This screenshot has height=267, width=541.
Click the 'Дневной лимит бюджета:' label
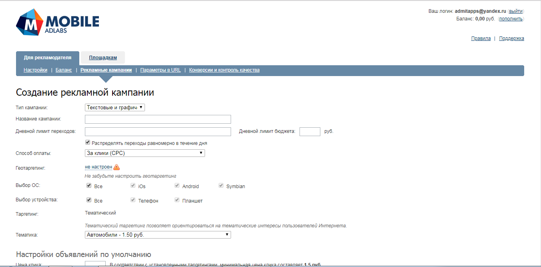pyautogui.click(x=267, y=131)
